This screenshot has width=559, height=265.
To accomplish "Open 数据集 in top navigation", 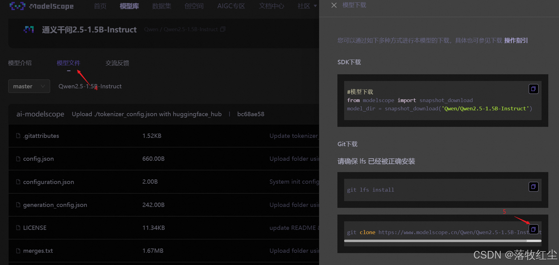I will tap(162, 6).
